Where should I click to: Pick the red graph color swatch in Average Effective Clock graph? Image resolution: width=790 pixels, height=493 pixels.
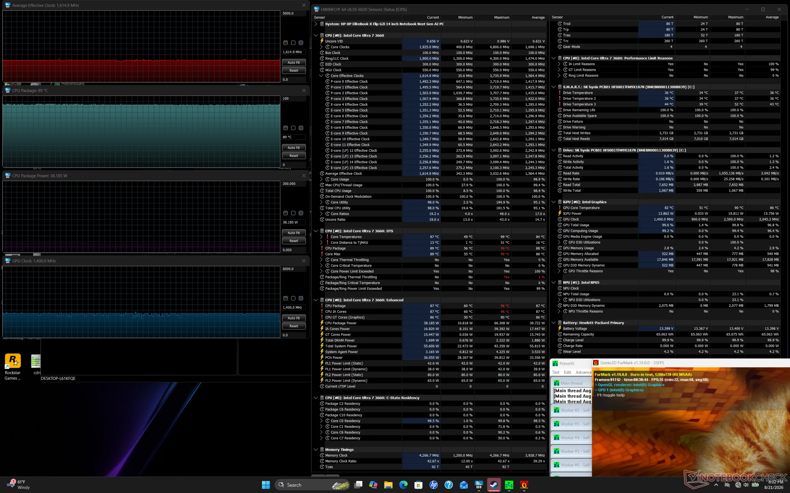point(286,43)
